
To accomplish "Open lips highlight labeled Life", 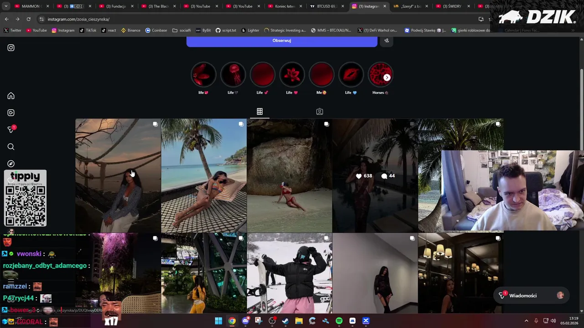I will coord(351,78).
